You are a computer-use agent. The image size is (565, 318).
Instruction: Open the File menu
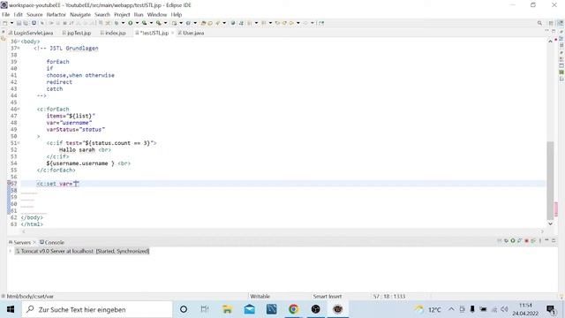[6, 14]
